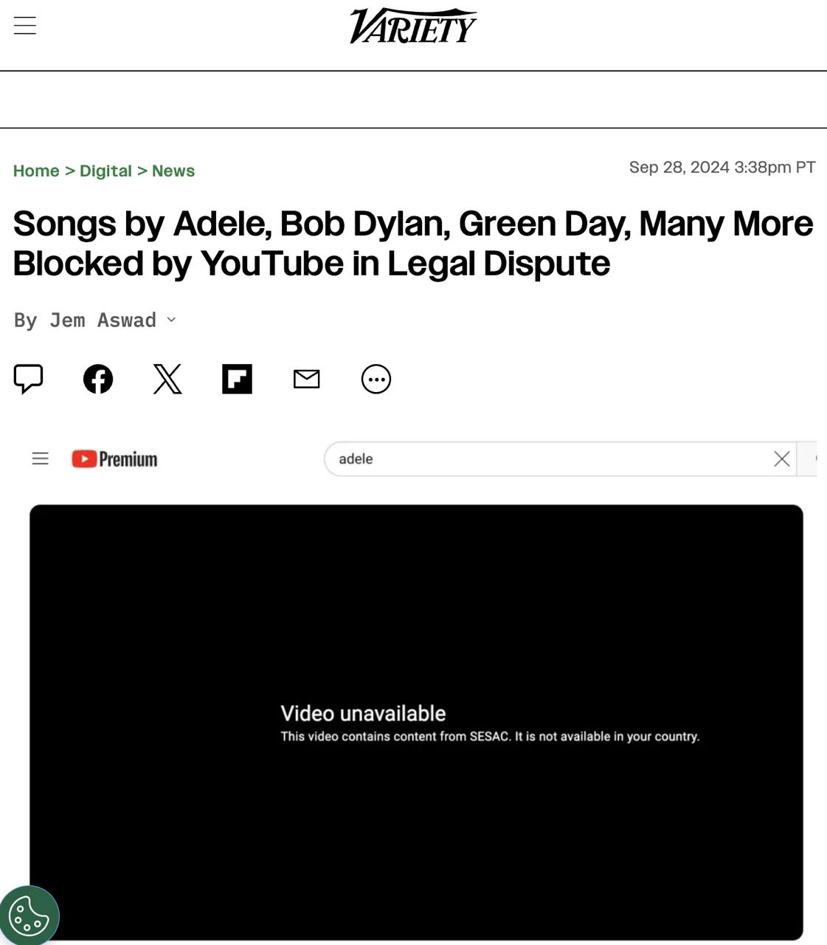
Task: Open the News breadcrumb section
Action: [x=173, y=171]
